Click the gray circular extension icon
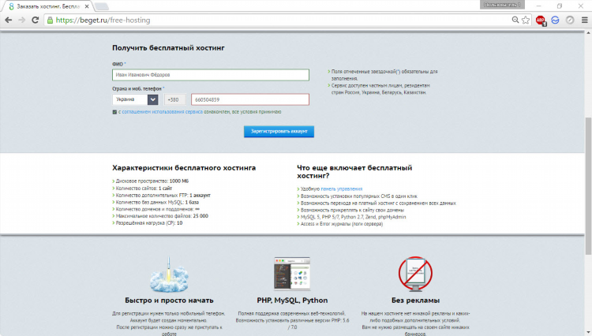The image size is (592, 336). 570,20
